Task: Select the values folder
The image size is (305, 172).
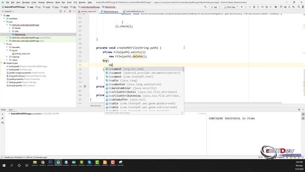Action: [15, 60]
